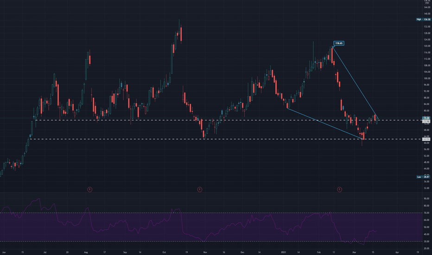Image resolution: width=432 pixels, height=255 pixels.
Task: Open the earnings marker near August
Action: pyautogui.click(x=90, y=189)
